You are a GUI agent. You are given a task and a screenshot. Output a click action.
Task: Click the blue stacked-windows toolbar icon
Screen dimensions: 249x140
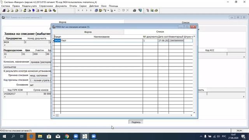[x=96, y=10]
